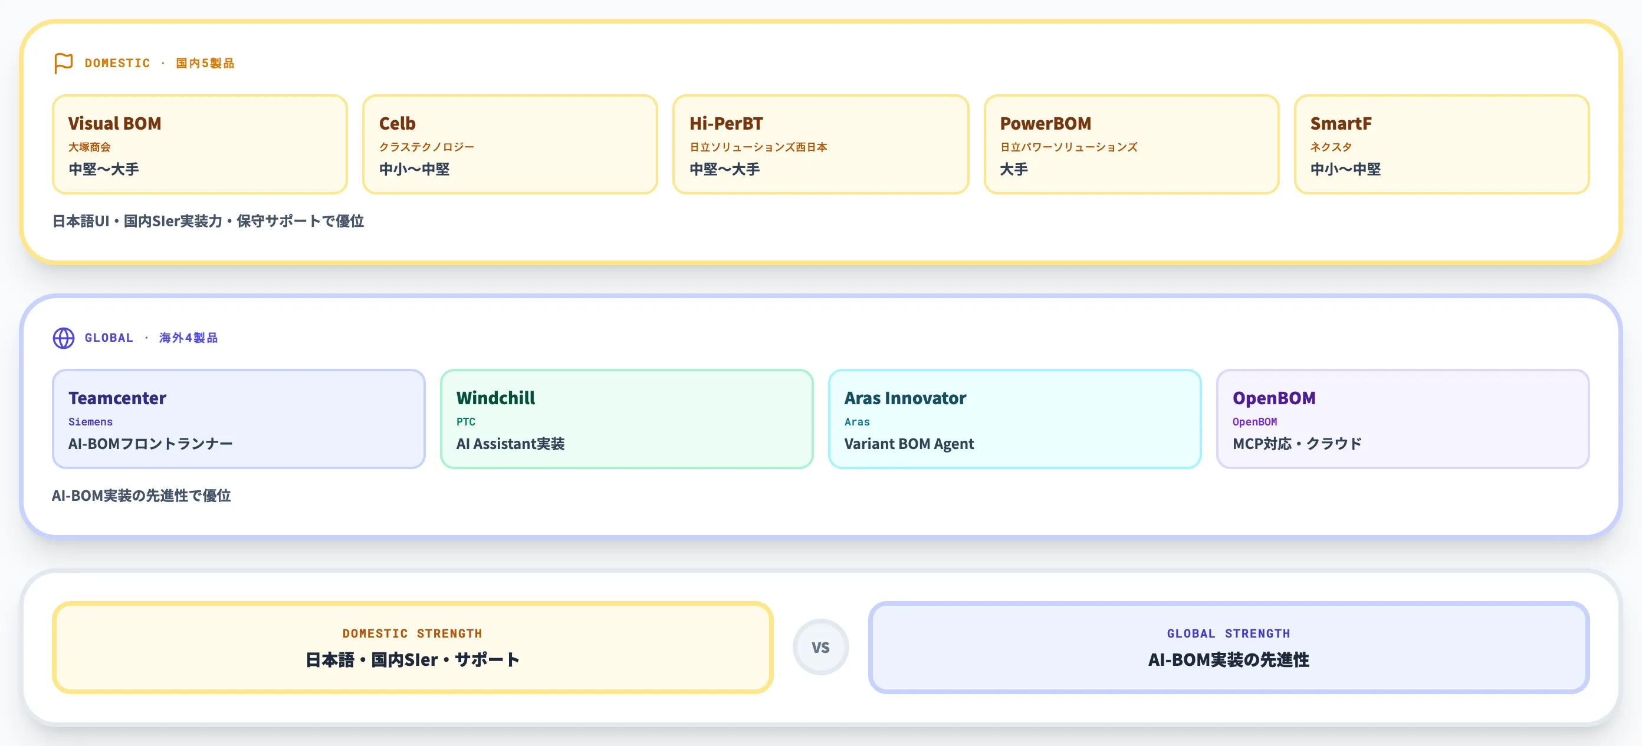Click the flag icon beside DOMESTIC
The width and height of the screenshot is (1642, 746).
(x=63, y=63)
